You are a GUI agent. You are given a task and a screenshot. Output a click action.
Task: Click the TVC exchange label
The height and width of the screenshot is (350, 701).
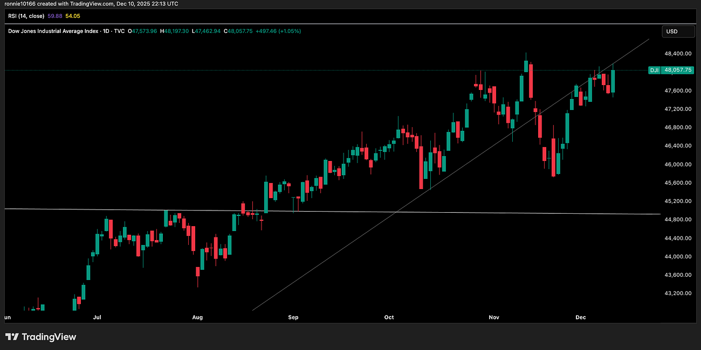(x=119, y=31)
